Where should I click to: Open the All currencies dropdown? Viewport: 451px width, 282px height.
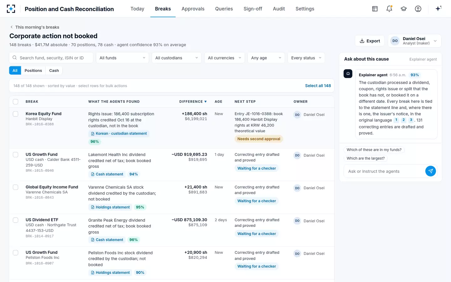tap(225, 58)
